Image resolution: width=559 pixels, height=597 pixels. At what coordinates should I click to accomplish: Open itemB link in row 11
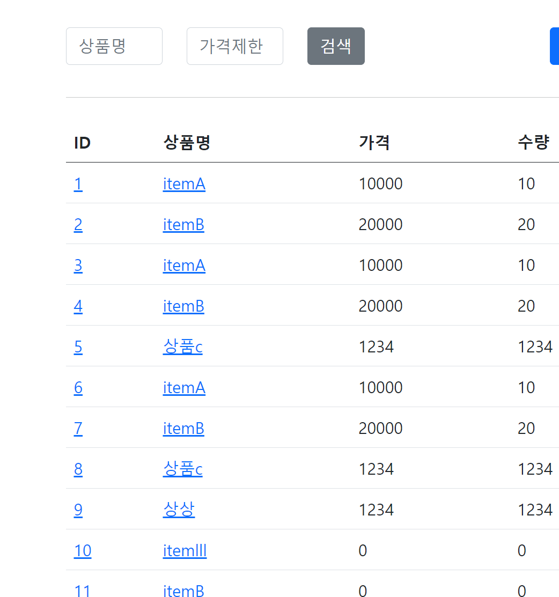click(x=183, y=591)
